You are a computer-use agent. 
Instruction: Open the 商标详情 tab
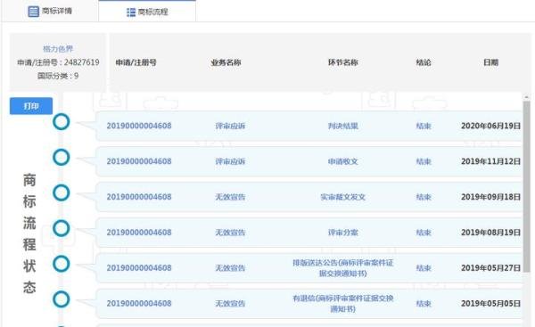click(x=50, y=11)
